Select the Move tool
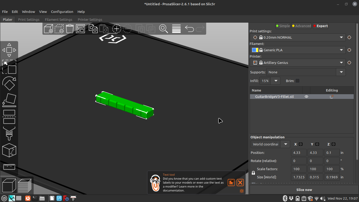 [x=9, y=50]
